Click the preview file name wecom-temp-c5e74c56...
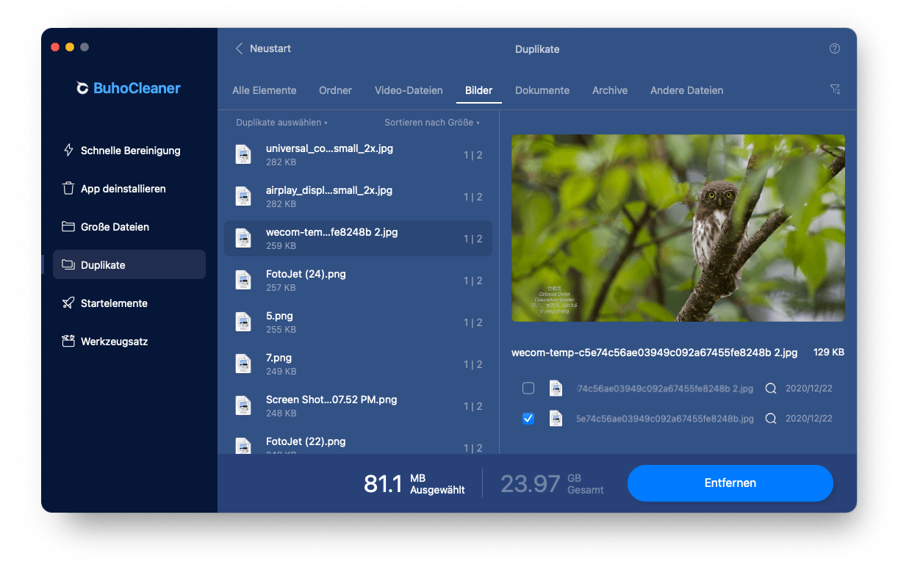This screenshot has width=898, height=567. (x=654, y=353)
